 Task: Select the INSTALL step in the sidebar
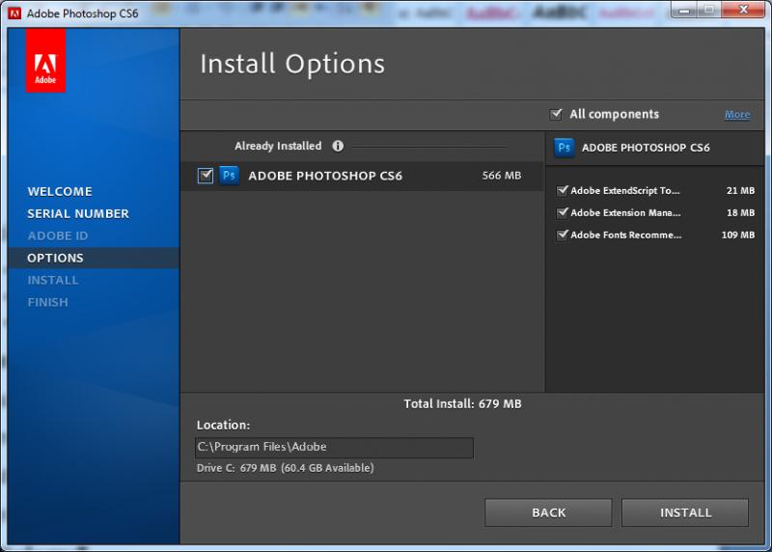coord(53,280)
